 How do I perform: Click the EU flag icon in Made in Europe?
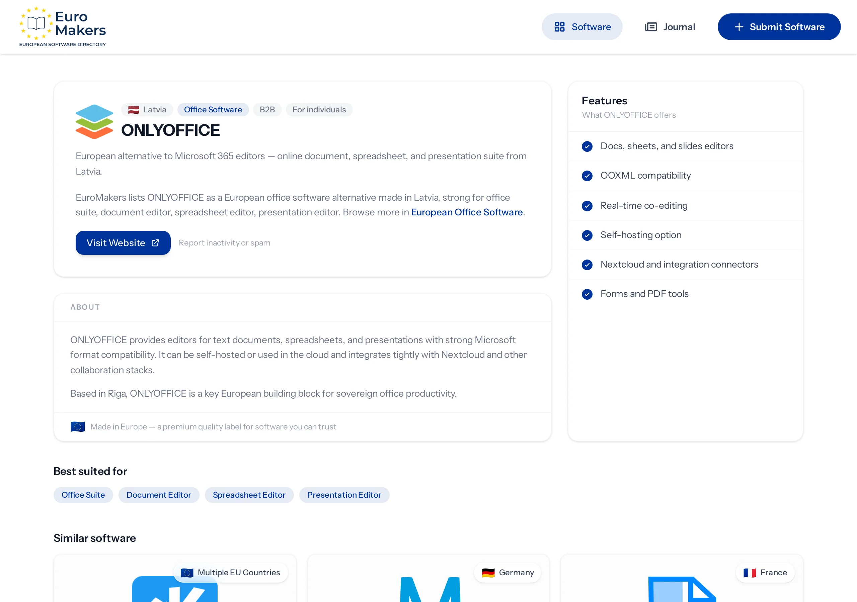coord(78,427)
